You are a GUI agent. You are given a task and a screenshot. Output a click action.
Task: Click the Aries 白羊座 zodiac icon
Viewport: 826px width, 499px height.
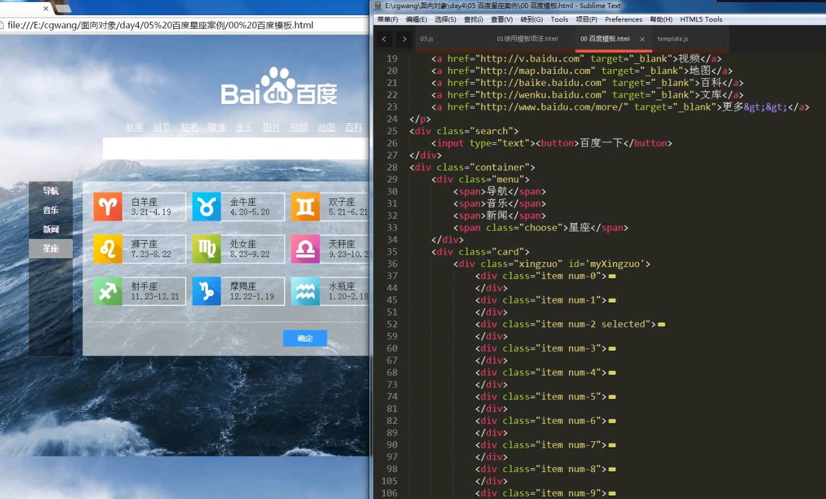(108, 207)
